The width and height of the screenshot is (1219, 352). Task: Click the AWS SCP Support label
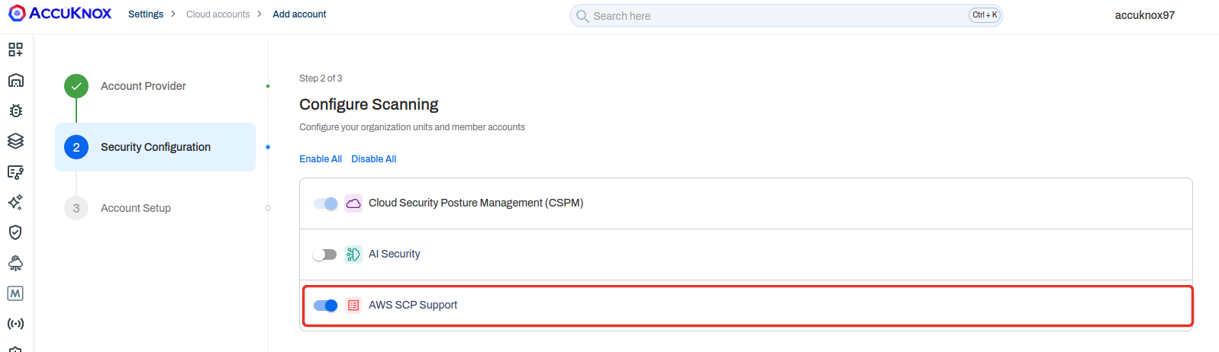(413, 305)
